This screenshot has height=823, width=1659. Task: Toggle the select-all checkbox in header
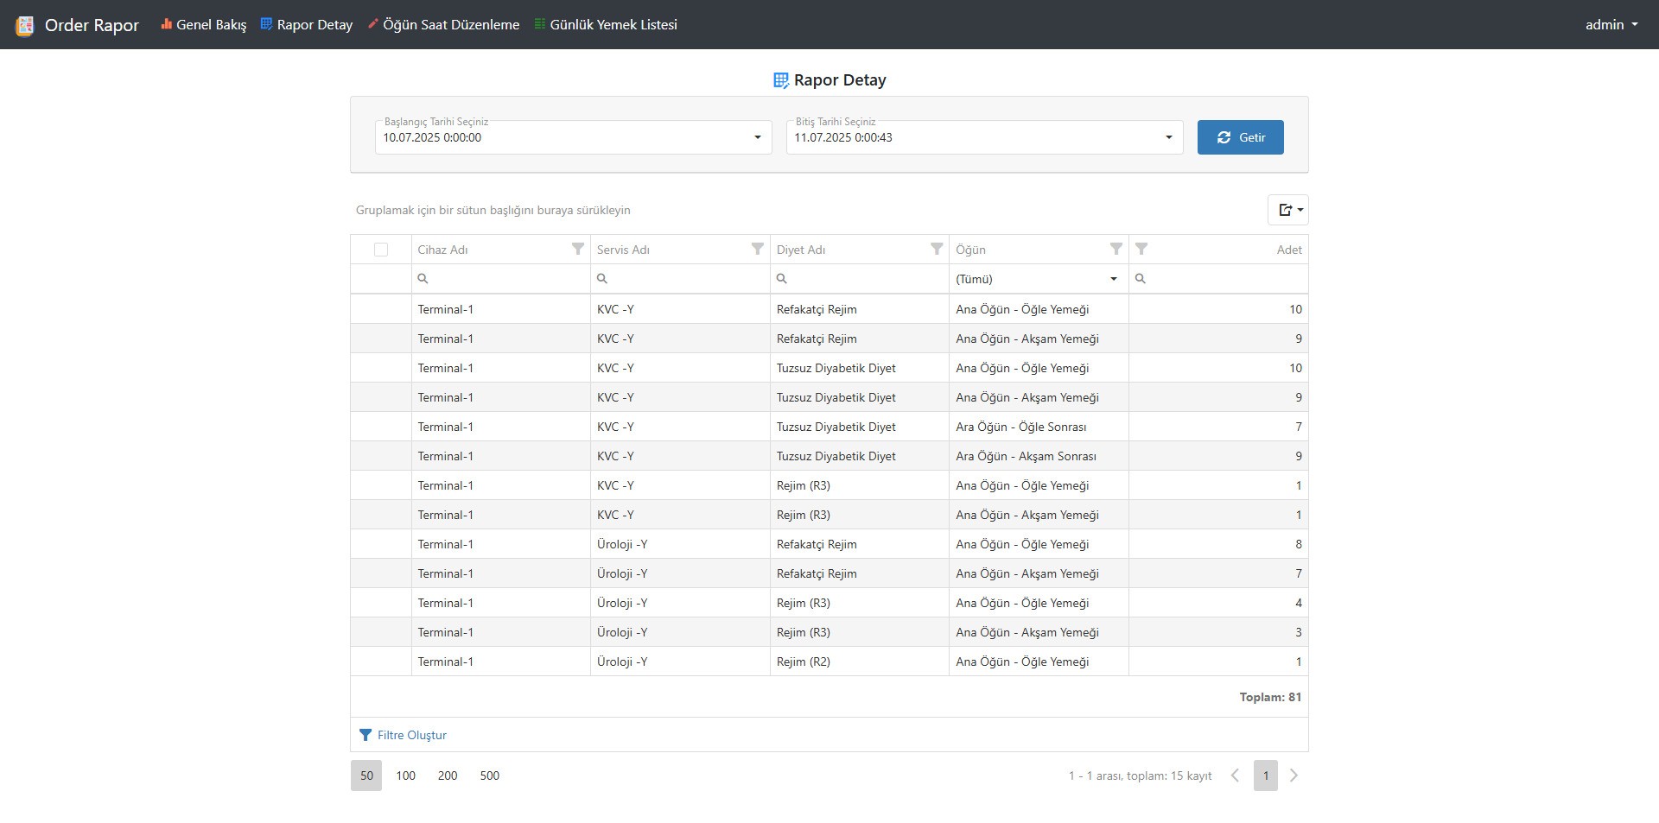tap(381, 250)
